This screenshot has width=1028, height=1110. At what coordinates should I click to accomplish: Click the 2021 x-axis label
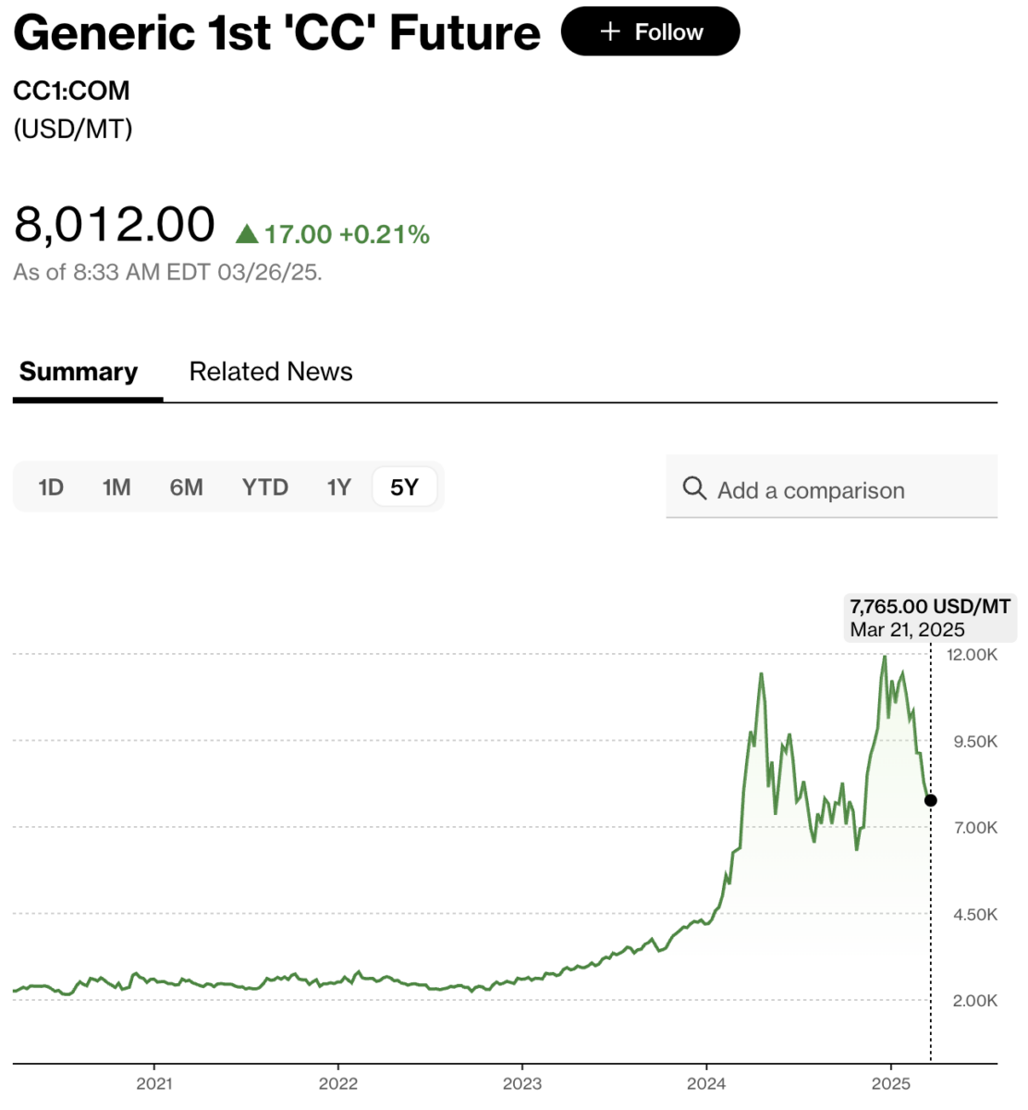[154, 1083]
